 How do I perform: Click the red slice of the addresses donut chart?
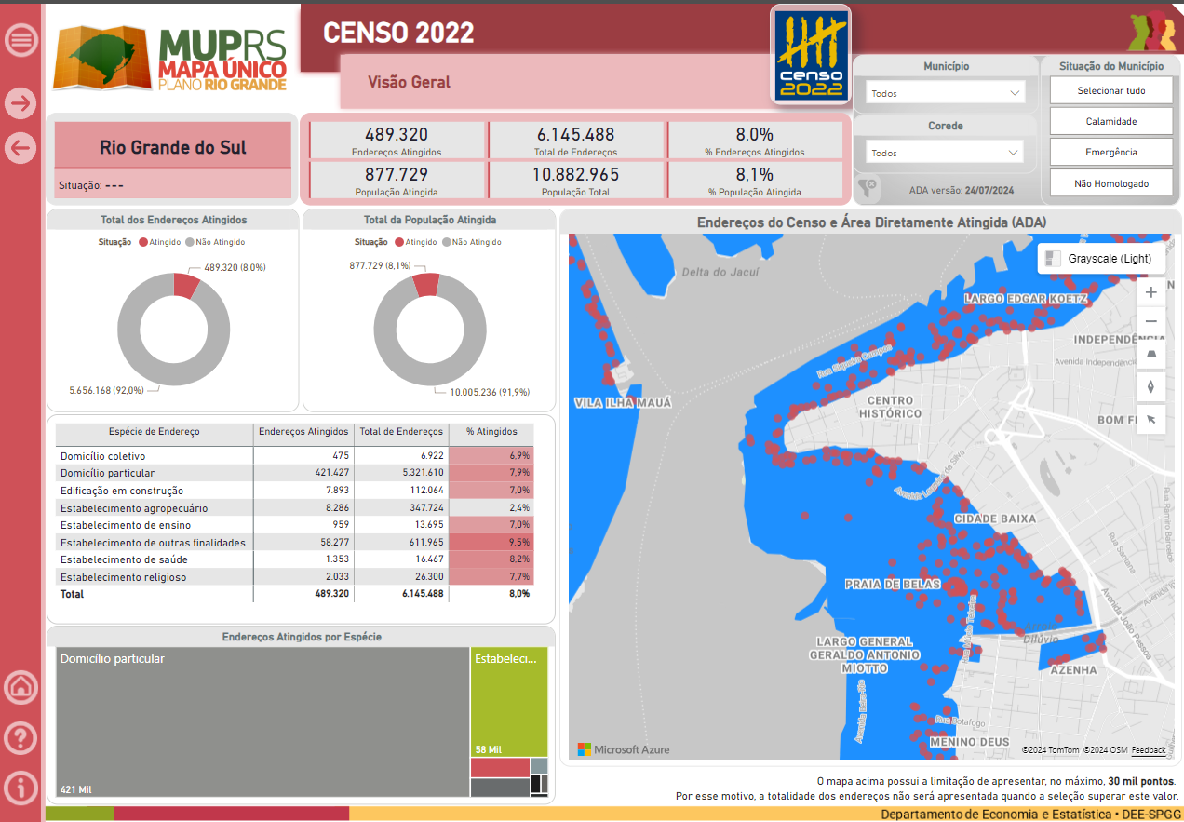point(185,286)
